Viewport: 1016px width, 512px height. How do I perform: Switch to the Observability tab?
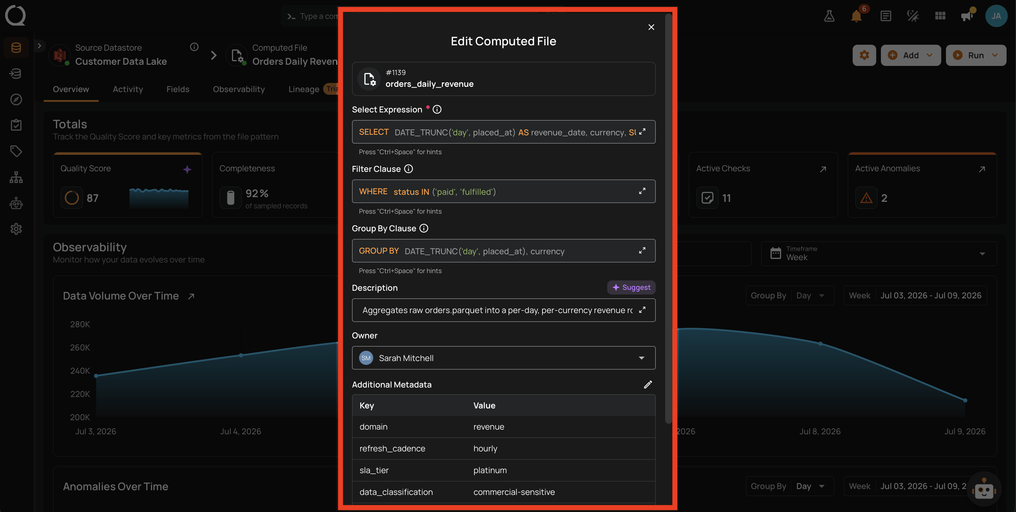point(239,89)
